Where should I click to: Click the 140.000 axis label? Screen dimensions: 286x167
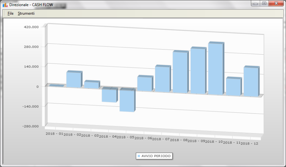click(x=31, y=67)
